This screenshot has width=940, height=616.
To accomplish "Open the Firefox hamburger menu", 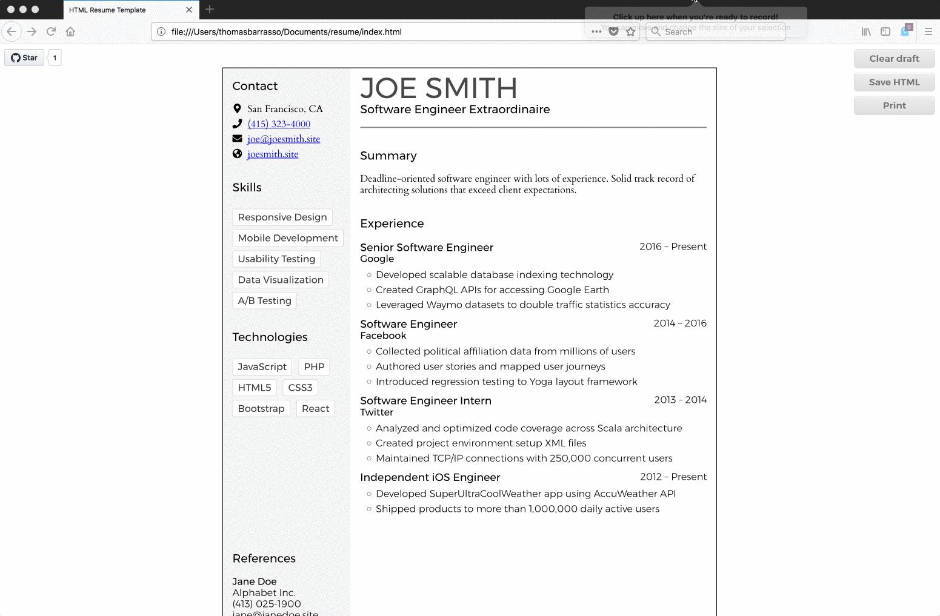I will [928, 31].
